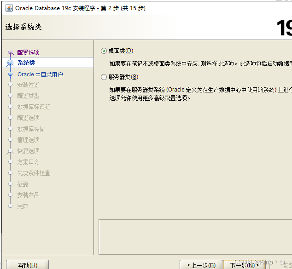Click the 选择系统类 page heading

23,27
